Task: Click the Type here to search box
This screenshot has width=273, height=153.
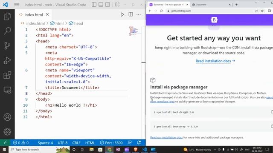Action: tap(39, 149)
